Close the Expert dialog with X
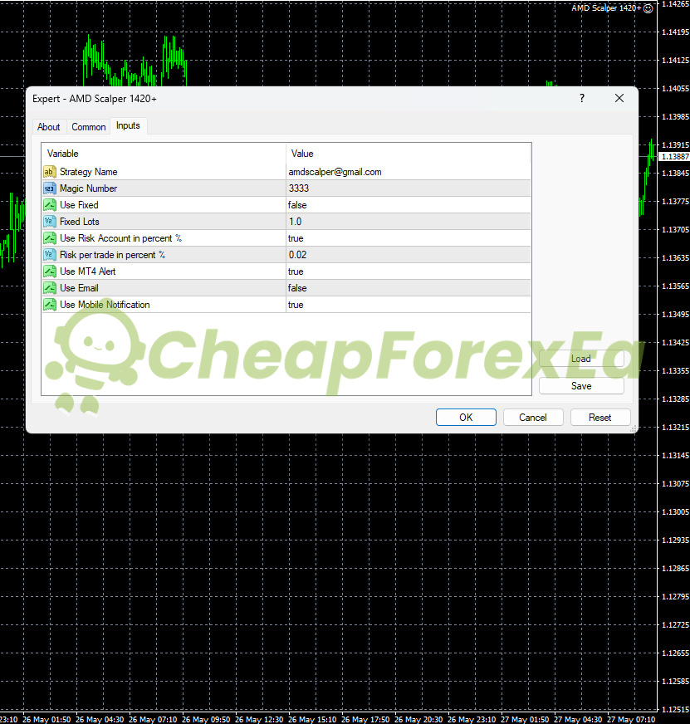The image size is (690, 724). (619, 98)
